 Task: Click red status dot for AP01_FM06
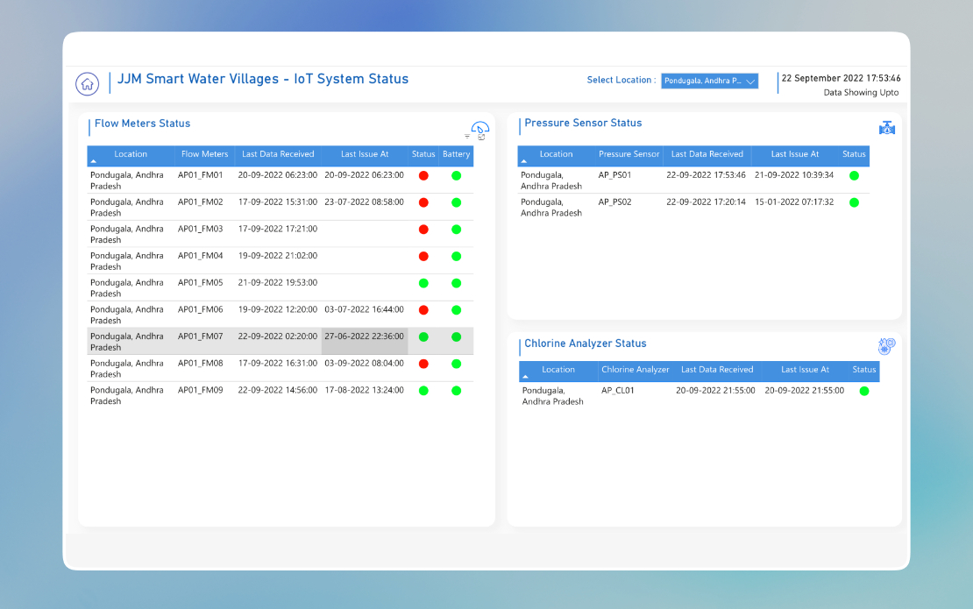[x=424, y=310]
